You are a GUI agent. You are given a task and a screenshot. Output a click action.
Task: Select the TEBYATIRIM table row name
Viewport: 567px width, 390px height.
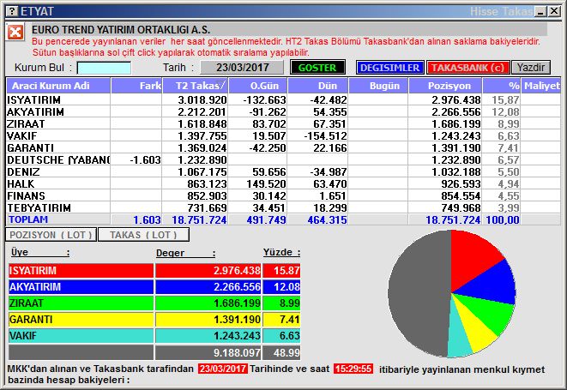(39, 207)
